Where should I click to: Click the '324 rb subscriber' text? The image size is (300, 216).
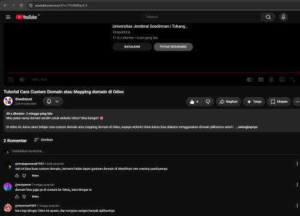coord(26,104)
